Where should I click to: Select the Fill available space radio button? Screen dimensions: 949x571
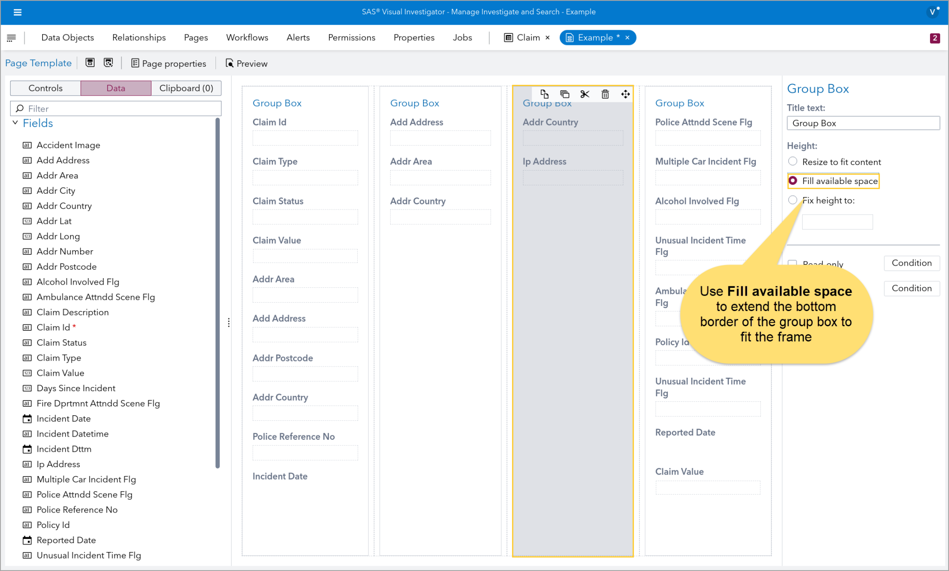793,181
